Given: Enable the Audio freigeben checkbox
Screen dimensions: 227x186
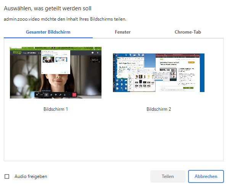Looking at the screenshot, I should click(7, 176).
